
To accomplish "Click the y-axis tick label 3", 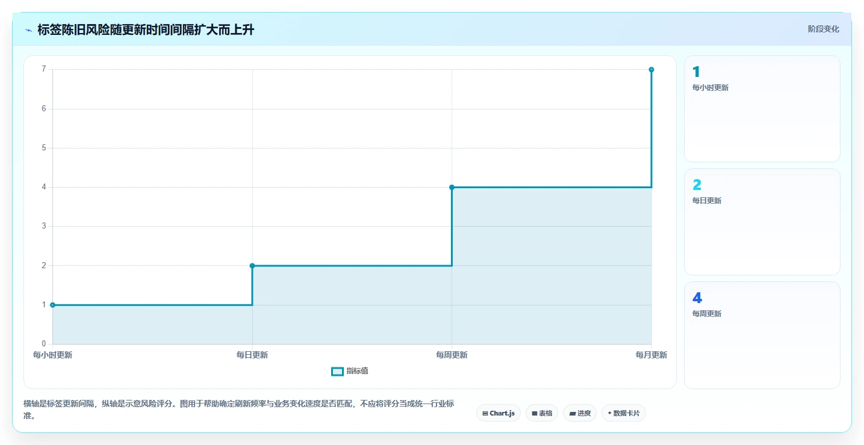I will pos(44,226).
